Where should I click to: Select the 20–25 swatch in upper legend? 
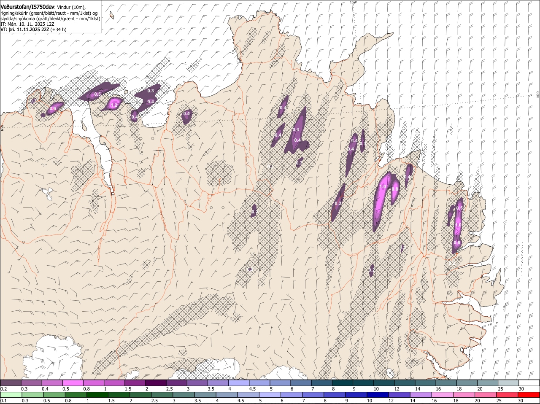[488, 383]
